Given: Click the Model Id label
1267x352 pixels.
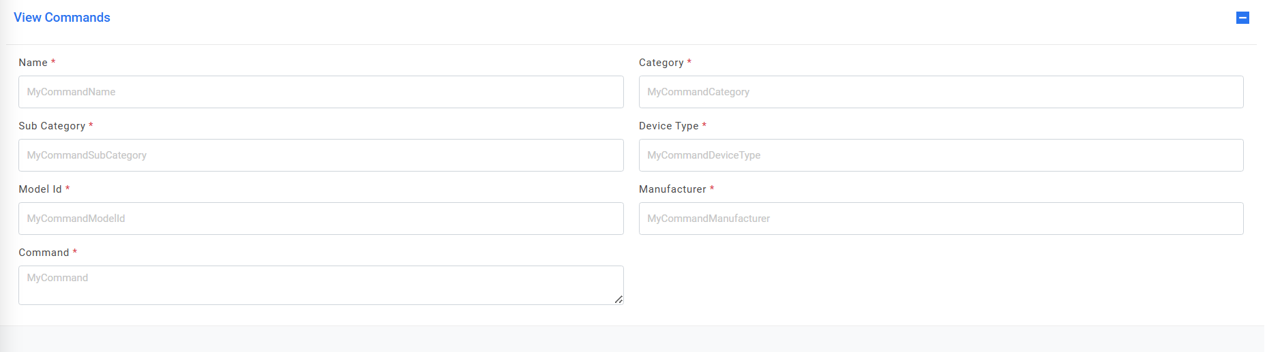Looking at the screenshot, I should point(40,189).
